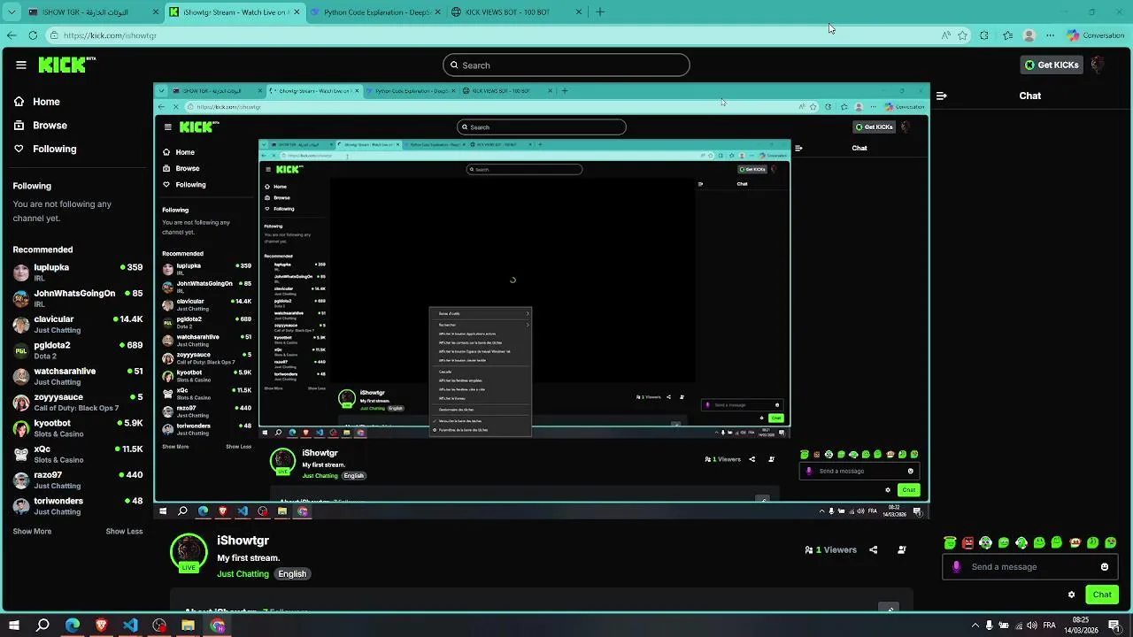Image resolution: width=1133 pixels, height=637 pixels.
Task: Open a new browser tab with plus
Action: 600,12
